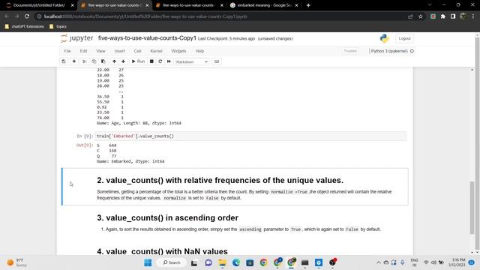The height and width of the screenshot is (270, 480).
Task: Open the Cell menu
Action: (x=137, y=51)
